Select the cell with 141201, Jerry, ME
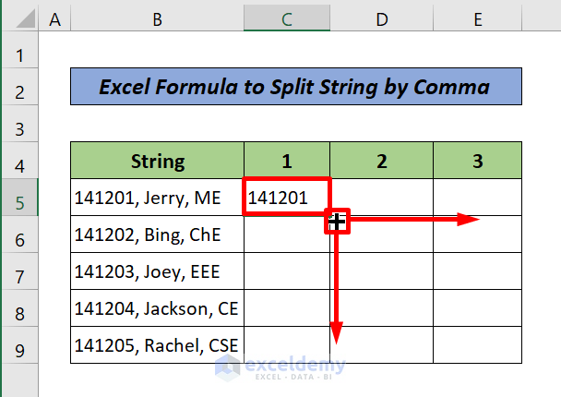 157,198
